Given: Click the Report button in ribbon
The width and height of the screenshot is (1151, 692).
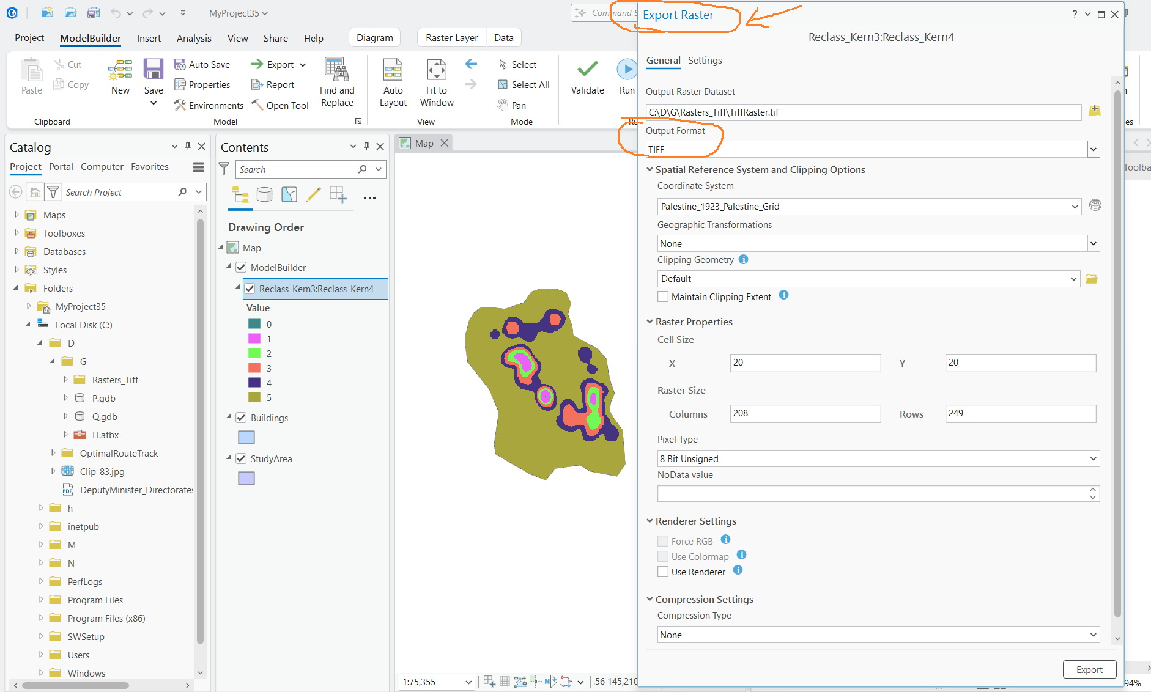Looking at the screenshot, I should click(x=273, y=84).
